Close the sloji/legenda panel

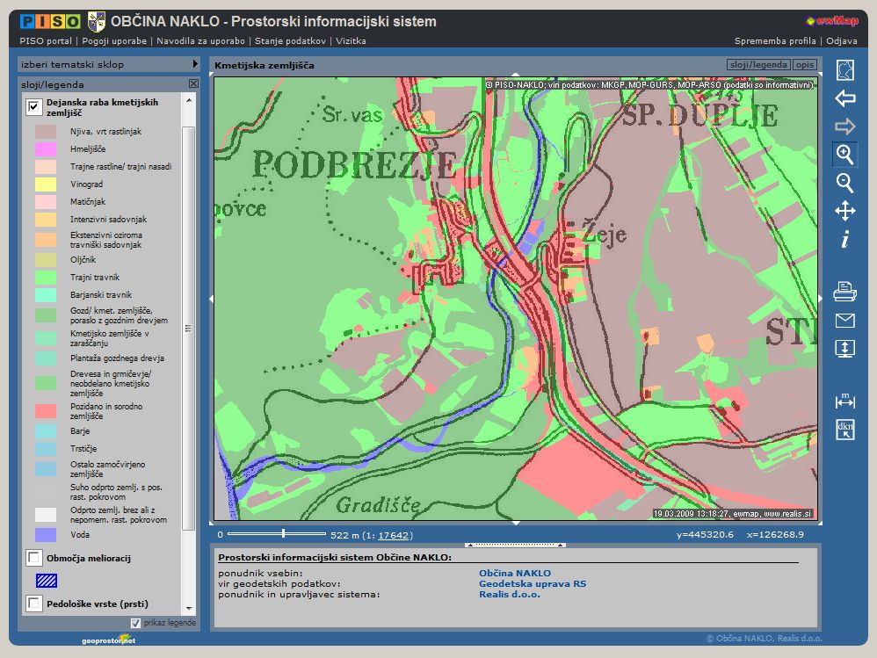point(193,84)
